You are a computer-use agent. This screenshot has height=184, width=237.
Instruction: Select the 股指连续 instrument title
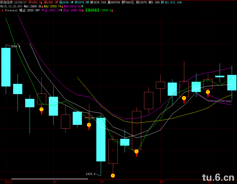click(7, 2)
